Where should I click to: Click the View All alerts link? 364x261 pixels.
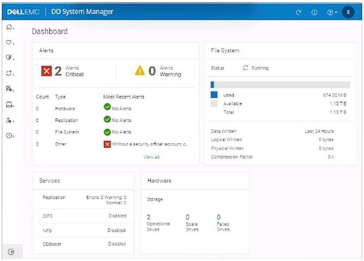tap(151, 157)
